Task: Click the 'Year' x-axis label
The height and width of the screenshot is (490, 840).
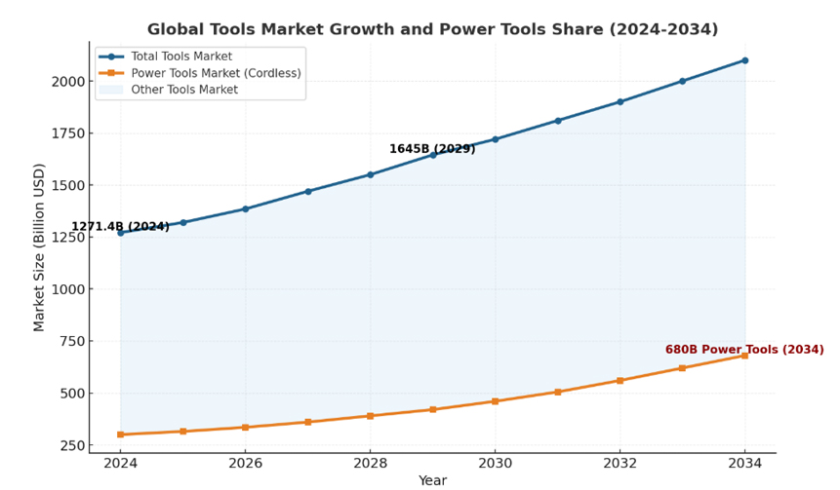Action: [432, 480]
